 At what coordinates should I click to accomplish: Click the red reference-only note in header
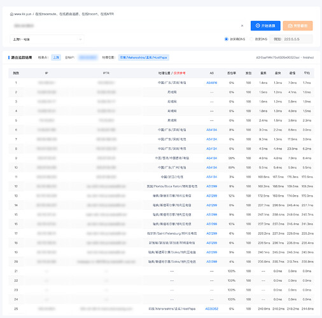tap(179, 73)
